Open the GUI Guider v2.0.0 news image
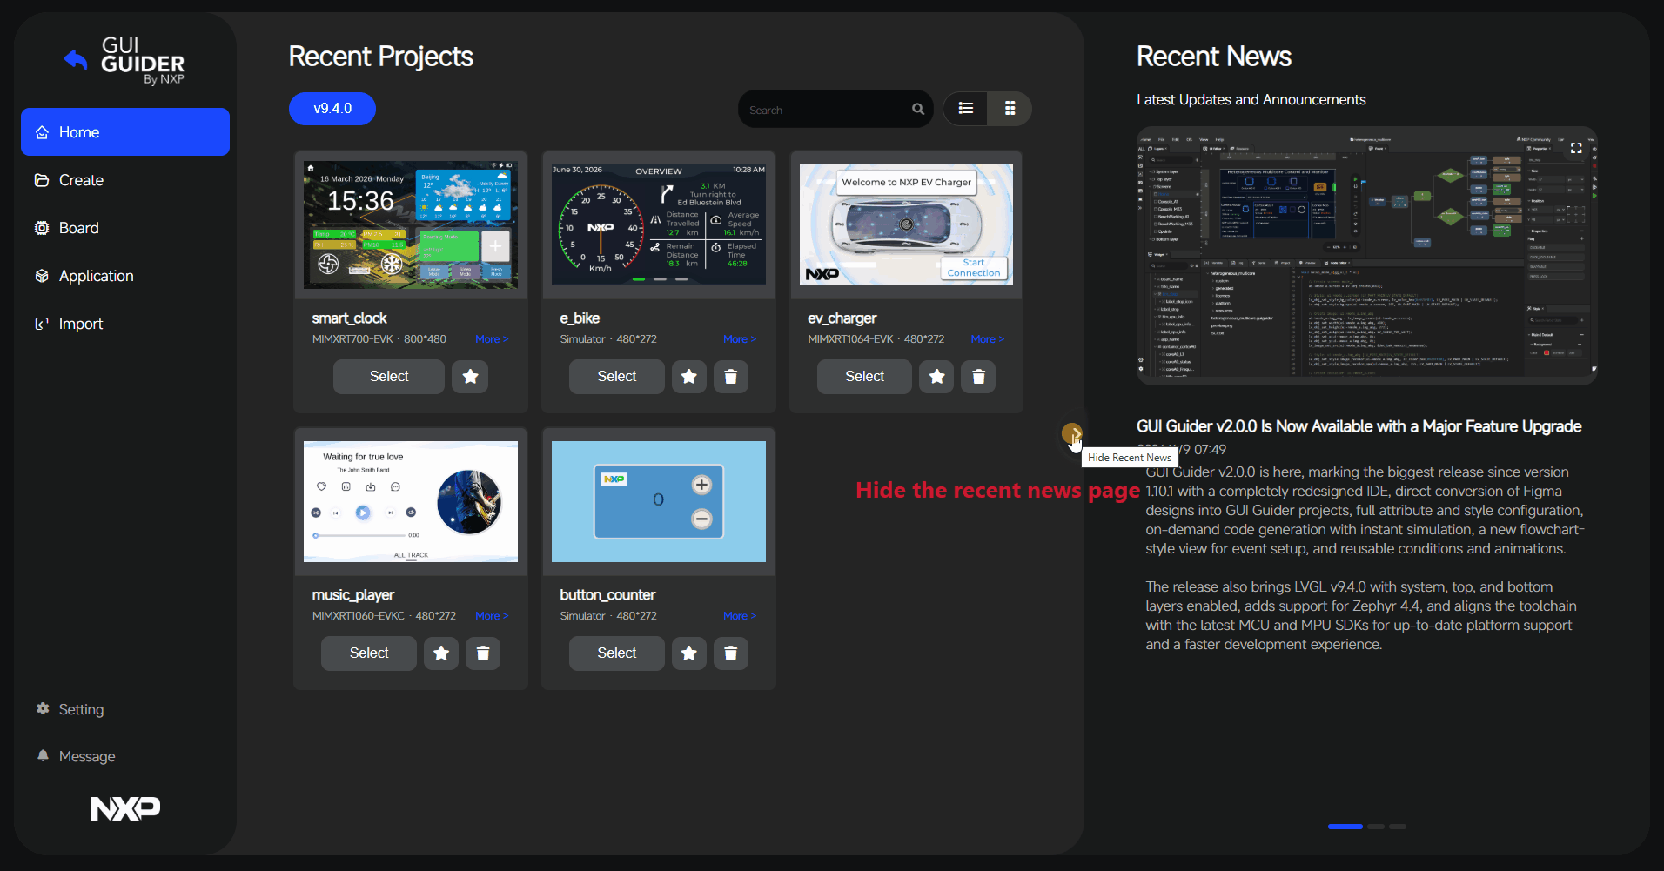The height and width of the screenshot is (871, 1664). (x=1366, y=256)
